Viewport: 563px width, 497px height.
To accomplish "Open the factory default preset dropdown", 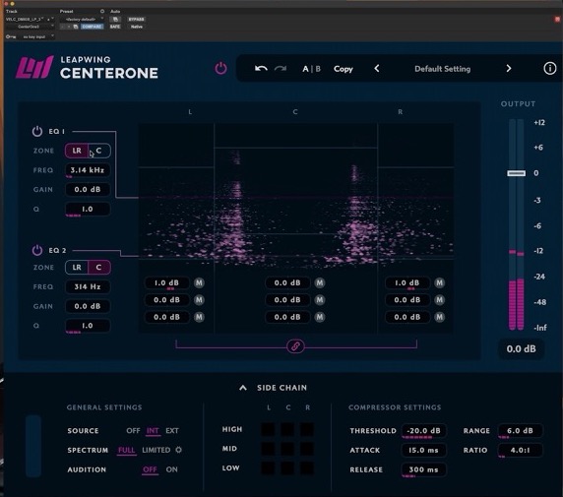I will 82,19.
